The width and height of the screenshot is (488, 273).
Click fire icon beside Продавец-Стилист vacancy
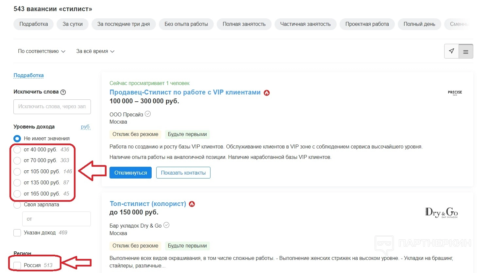click(x=267, y=93)
